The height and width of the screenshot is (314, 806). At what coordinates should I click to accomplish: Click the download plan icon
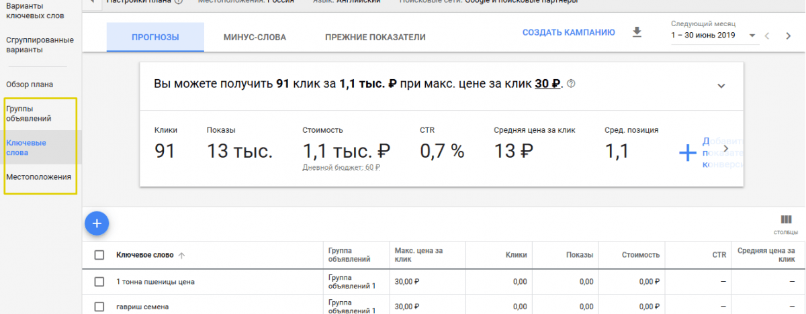point(637,32)
